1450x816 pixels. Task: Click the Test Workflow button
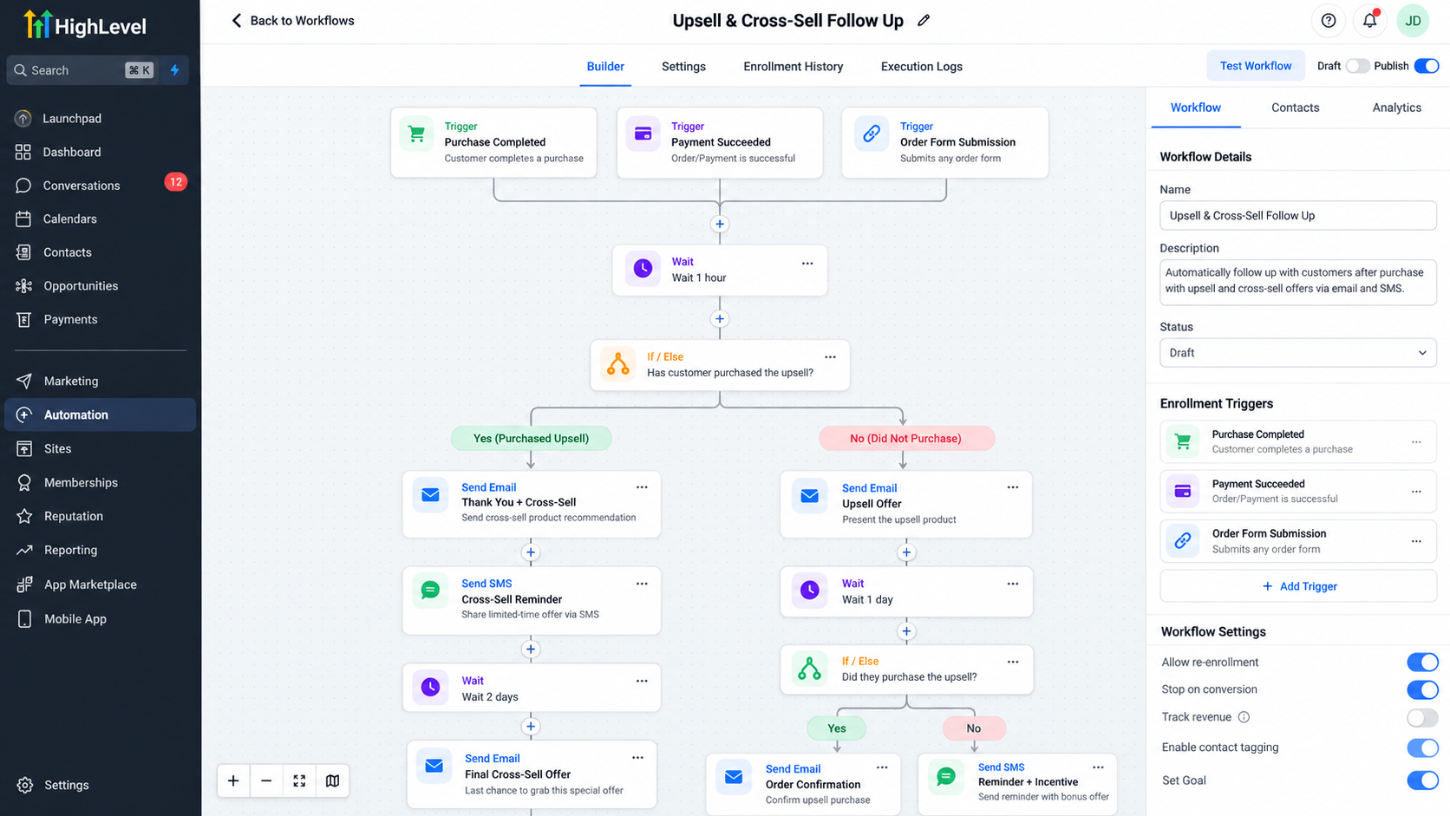point(1255,66)
